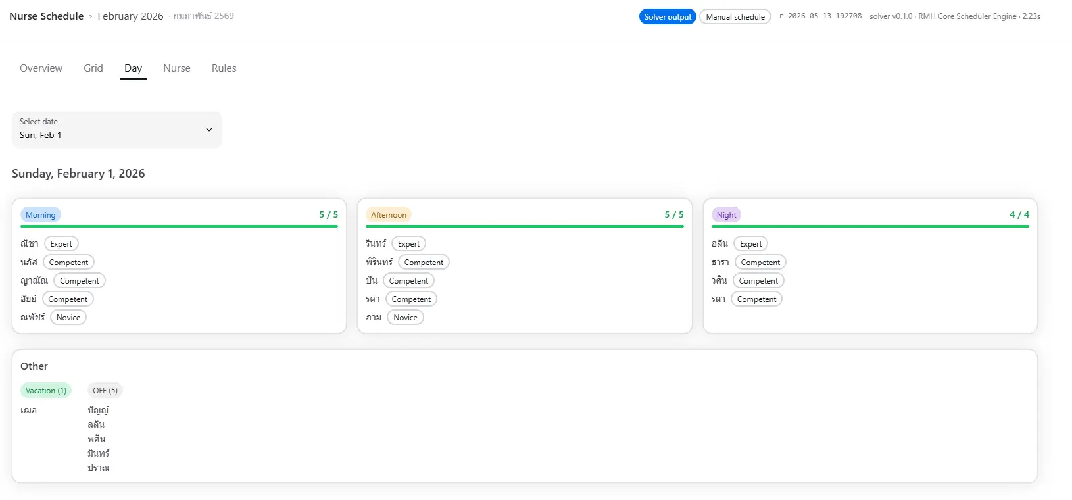Switch to the Overview tab

41,68
